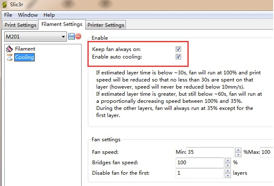Decrease Bridges fan speed with down arrow

(x=228, y=165)
